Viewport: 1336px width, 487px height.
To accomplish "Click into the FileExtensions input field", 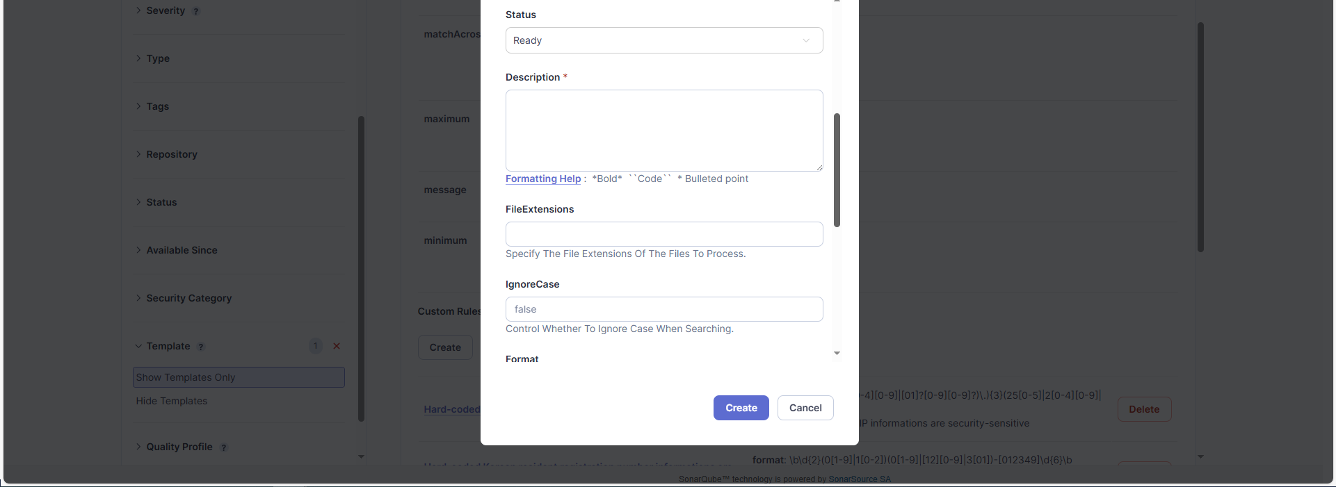I will pos(664,234).
